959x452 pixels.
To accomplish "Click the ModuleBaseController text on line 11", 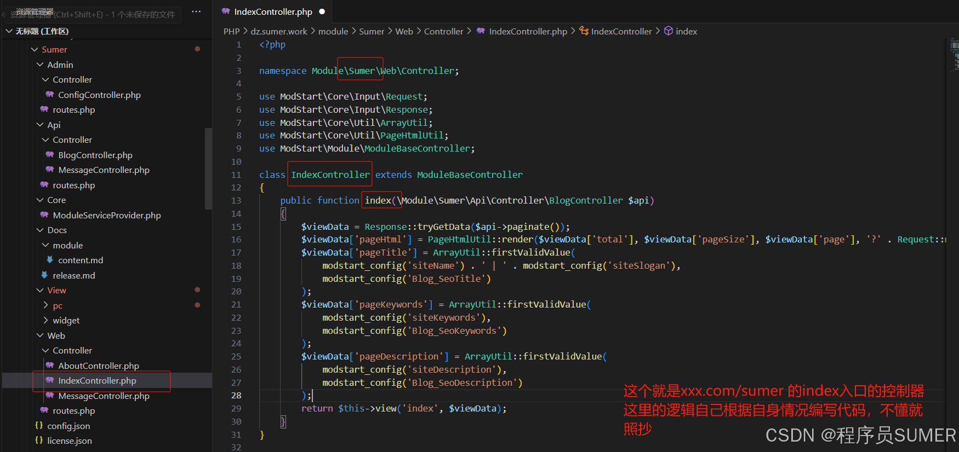I will coord(470,175).
